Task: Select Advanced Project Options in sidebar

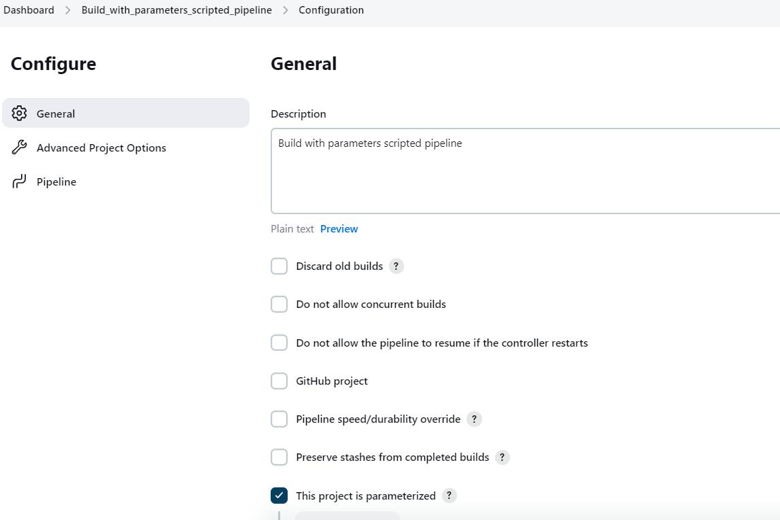Action: pyautogui.click(x=101, y=148)
